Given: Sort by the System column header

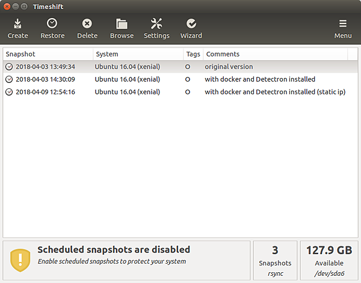Looking at the screenshot, I should (138, 54).
